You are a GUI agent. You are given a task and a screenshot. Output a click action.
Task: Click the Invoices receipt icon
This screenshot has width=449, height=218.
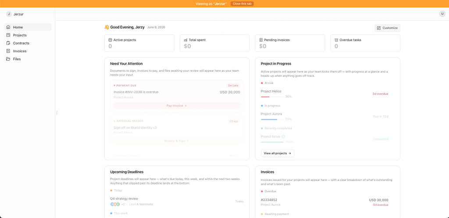coord(8,51)
